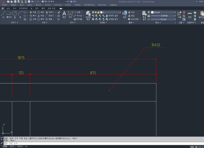The image size is (204, 148).
Task: Toggle the layer freeze sun icon
Action: [x=95, y=12]
